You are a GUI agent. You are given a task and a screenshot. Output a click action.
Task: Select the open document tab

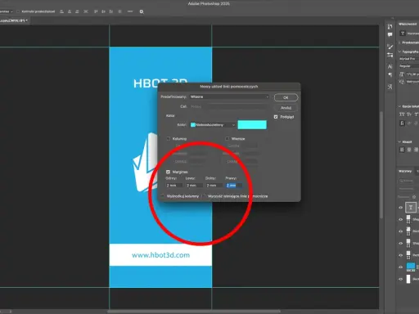14,20
